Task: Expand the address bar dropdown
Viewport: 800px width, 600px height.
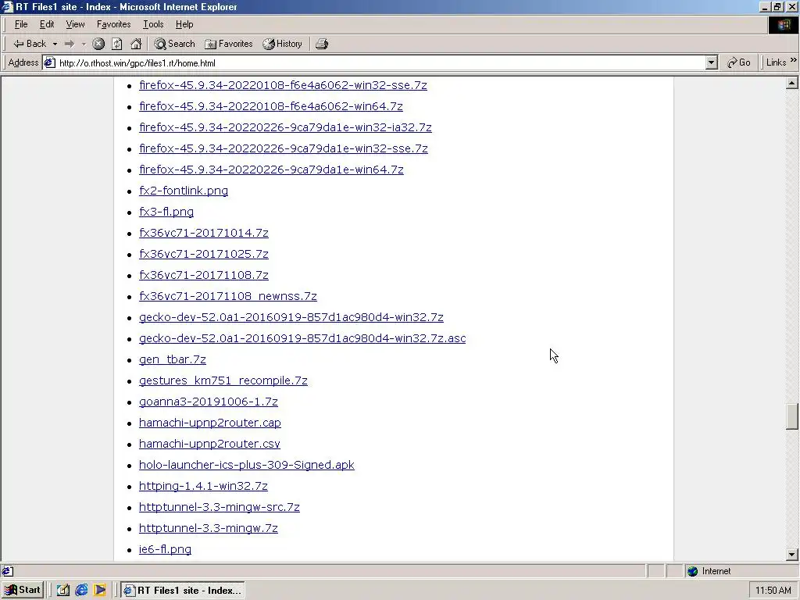Action: [712, 62]
